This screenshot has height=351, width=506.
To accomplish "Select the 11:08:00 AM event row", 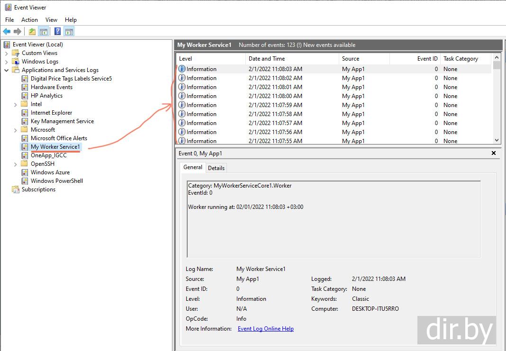I will 275,96.
